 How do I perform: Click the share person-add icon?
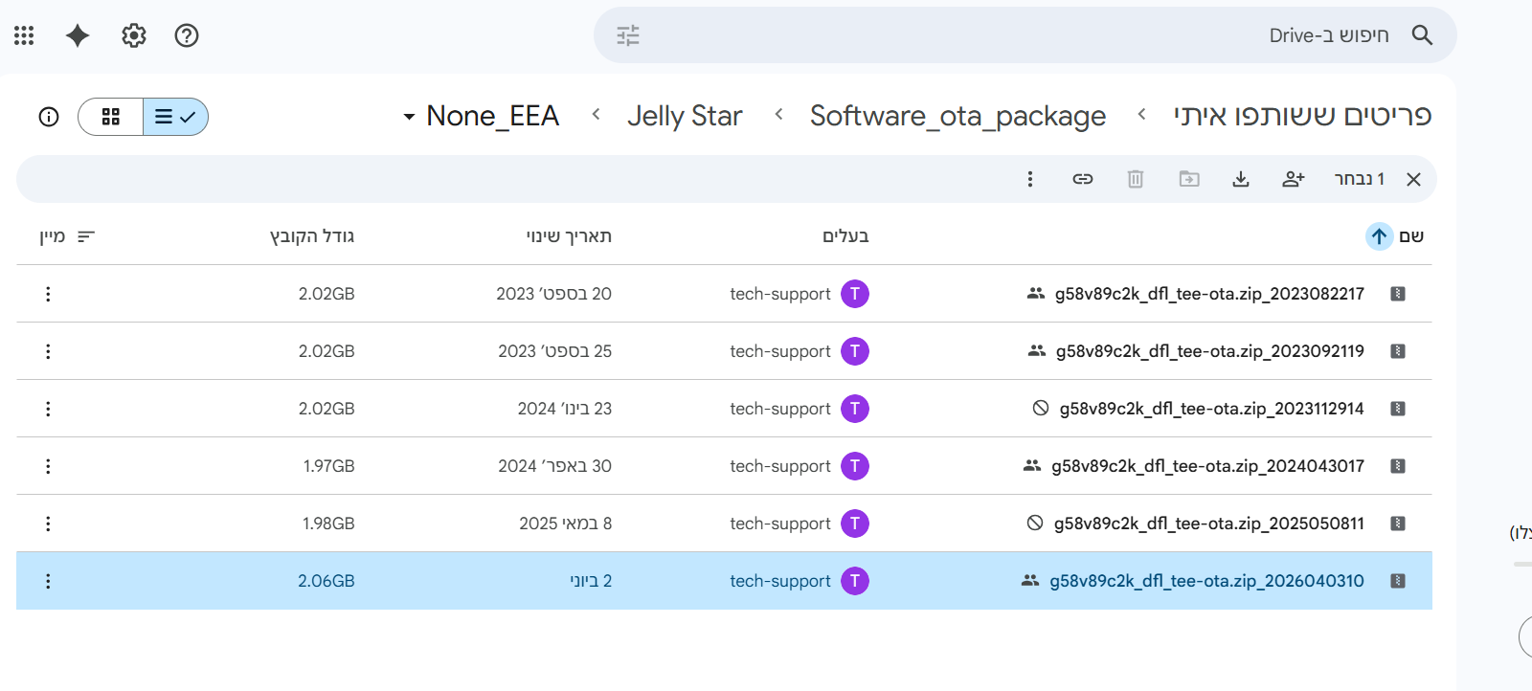[x=1294, y=179]
